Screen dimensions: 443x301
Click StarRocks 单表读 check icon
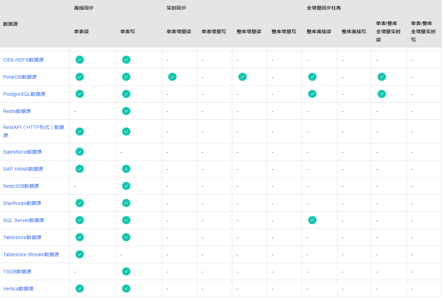coord(80,203)
